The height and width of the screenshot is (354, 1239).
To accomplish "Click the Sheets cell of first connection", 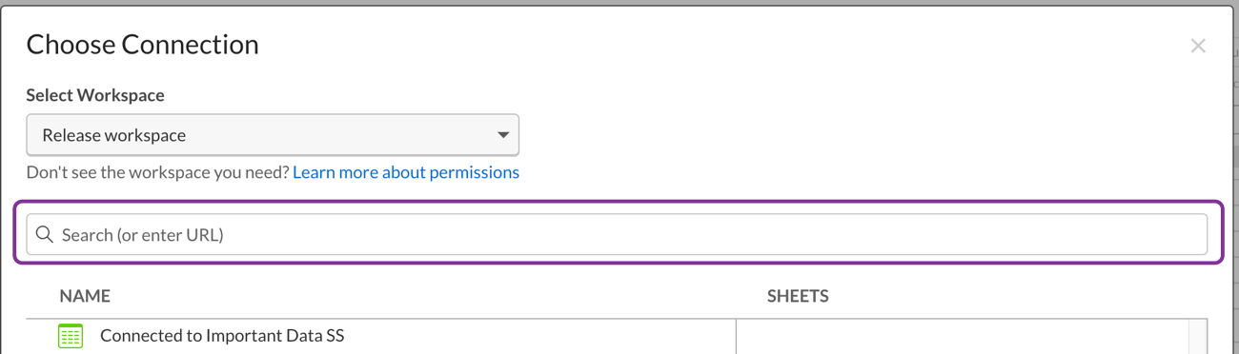I will click(963, 337).
